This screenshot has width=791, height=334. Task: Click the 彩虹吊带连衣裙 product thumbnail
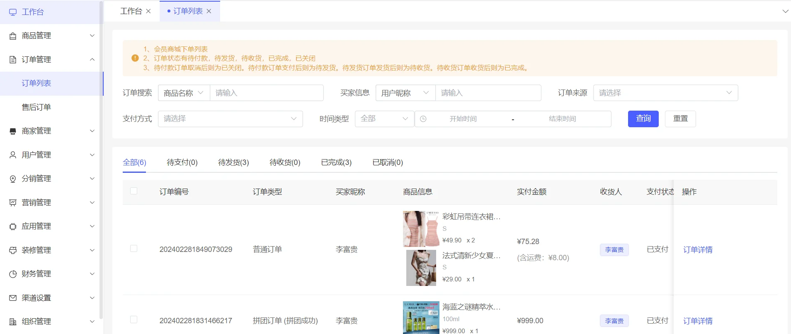[421, 229]
